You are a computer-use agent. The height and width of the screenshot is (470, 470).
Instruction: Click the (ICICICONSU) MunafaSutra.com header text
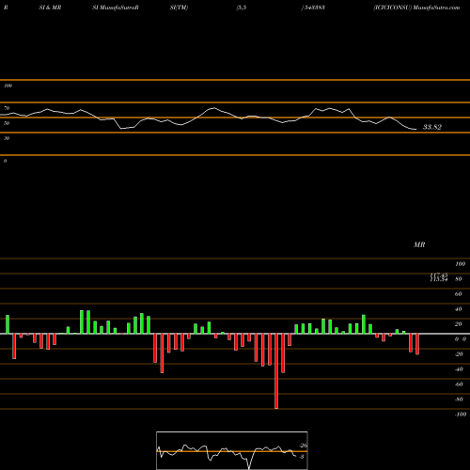(x=416, y=8)
